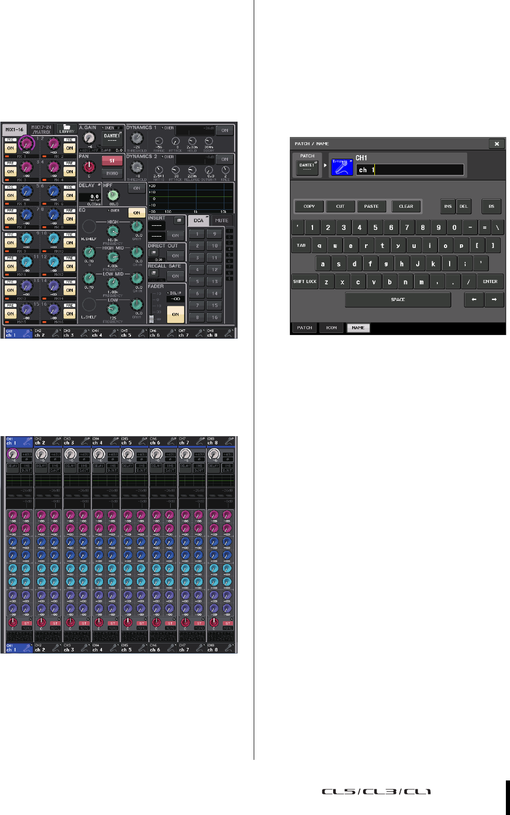The height and width of the screenshot is (815, 510).
Task: Select the DYNAMICS 2 KNEE knob
Action: tap(225, 170)
